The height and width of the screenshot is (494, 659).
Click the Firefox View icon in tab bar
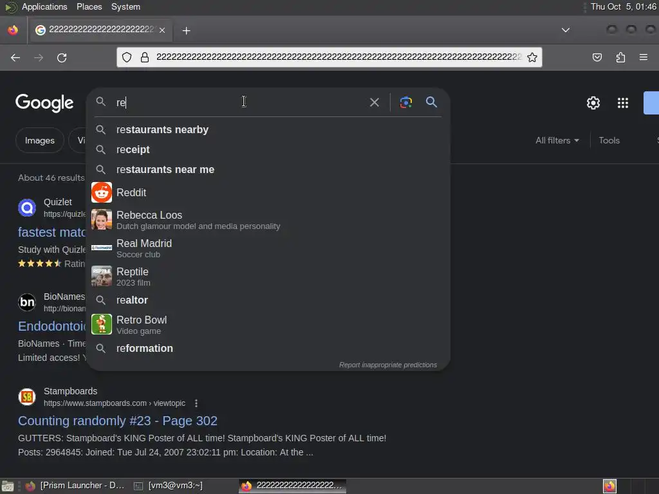coord(13,30)
